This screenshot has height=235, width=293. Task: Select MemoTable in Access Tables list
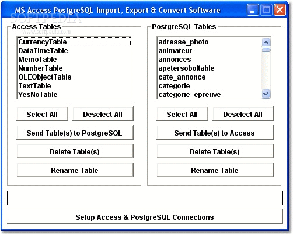click(74, 60)
